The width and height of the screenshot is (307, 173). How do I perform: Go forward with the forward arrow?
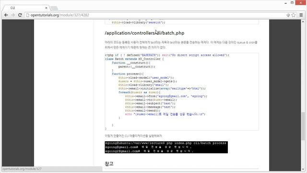(x=13, y=15)
